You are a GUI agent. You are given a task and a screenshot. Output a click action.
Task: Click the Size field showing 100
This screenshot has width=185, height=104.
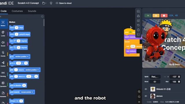[x=174, y=82]
